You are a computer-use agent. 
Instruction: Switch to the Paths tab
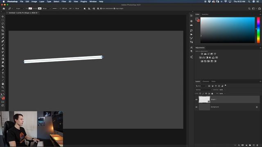[x=213, y=82]
